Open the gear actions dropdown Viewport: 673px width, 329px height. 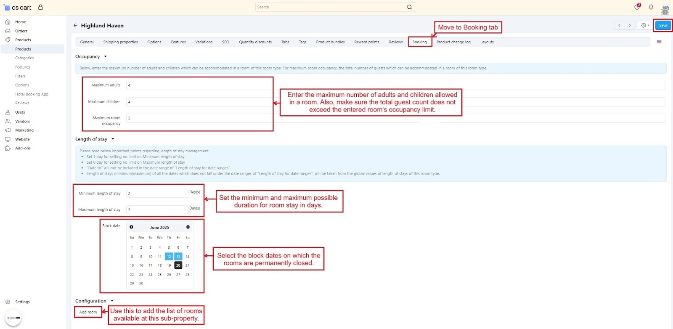(x=645, y=26)
